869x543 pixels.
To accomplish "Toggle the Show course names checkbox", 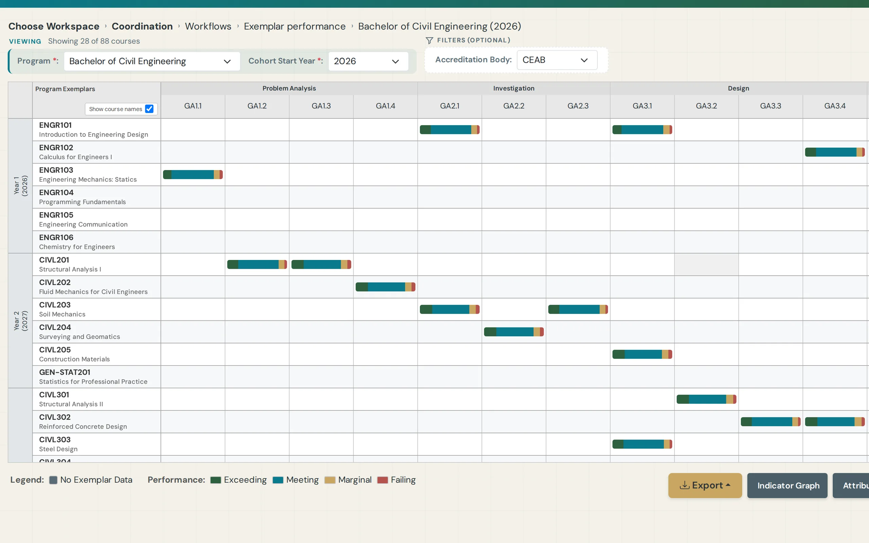I will pos(149,109).
